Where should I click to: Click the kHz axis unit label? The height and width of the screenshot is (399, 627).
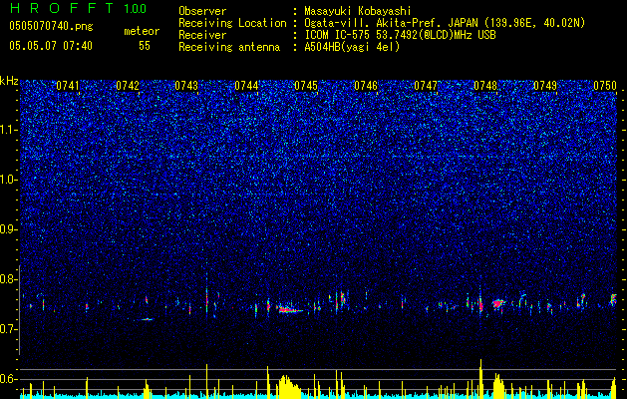point(9,81)
